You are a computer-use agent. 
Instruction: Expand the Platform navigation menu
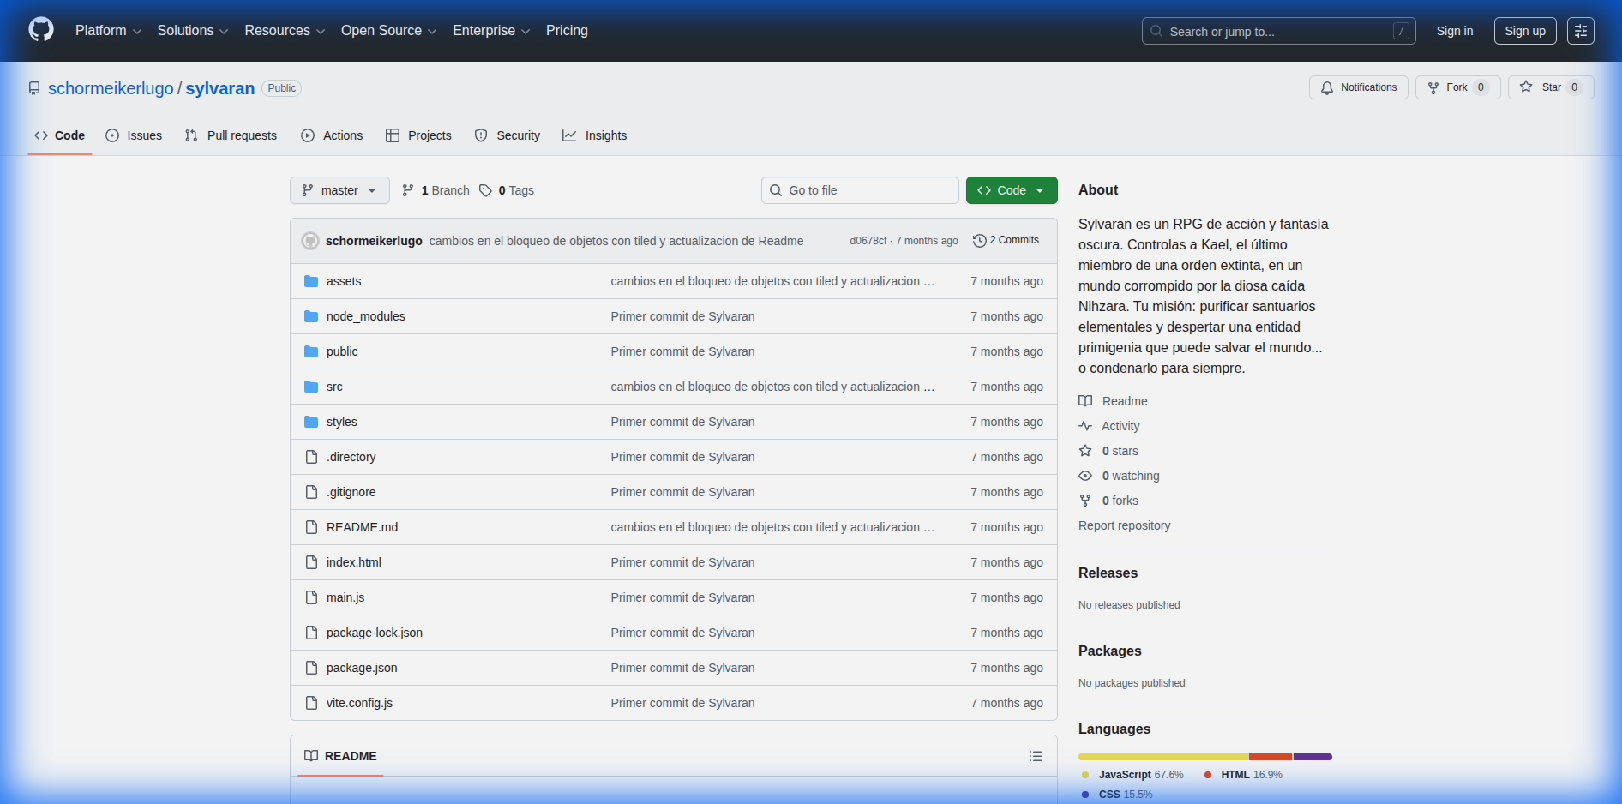[x=108, y=31]
